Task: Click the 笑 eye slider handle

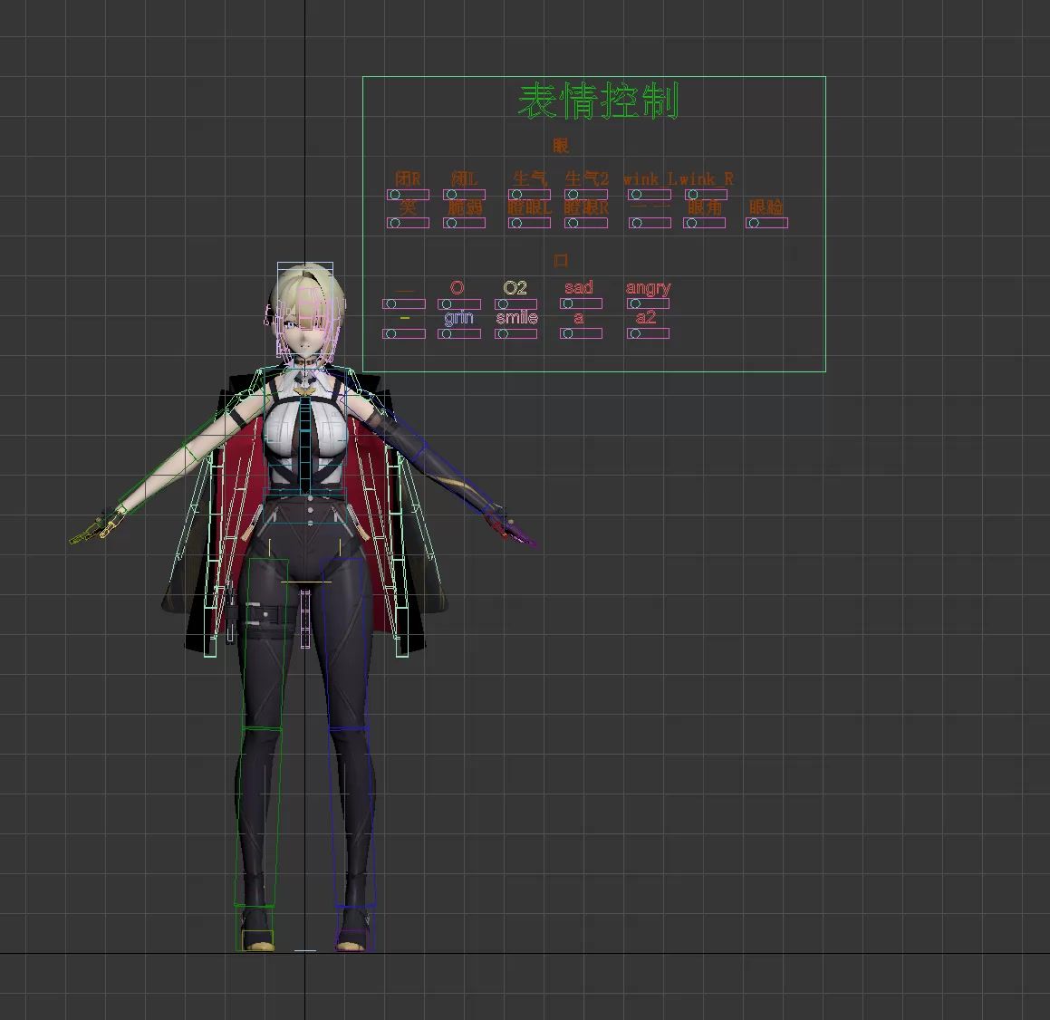Action: pos(395,223)
